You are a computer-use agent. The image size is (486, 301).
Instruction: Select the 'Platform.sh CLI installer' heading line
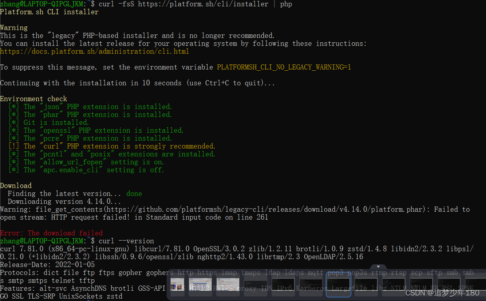tap(49, 12)
